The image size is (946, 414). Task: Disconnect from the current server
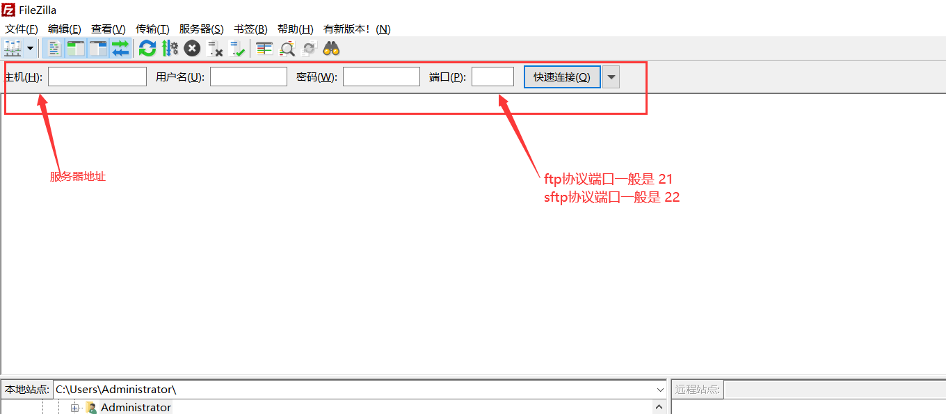(215, 48)
